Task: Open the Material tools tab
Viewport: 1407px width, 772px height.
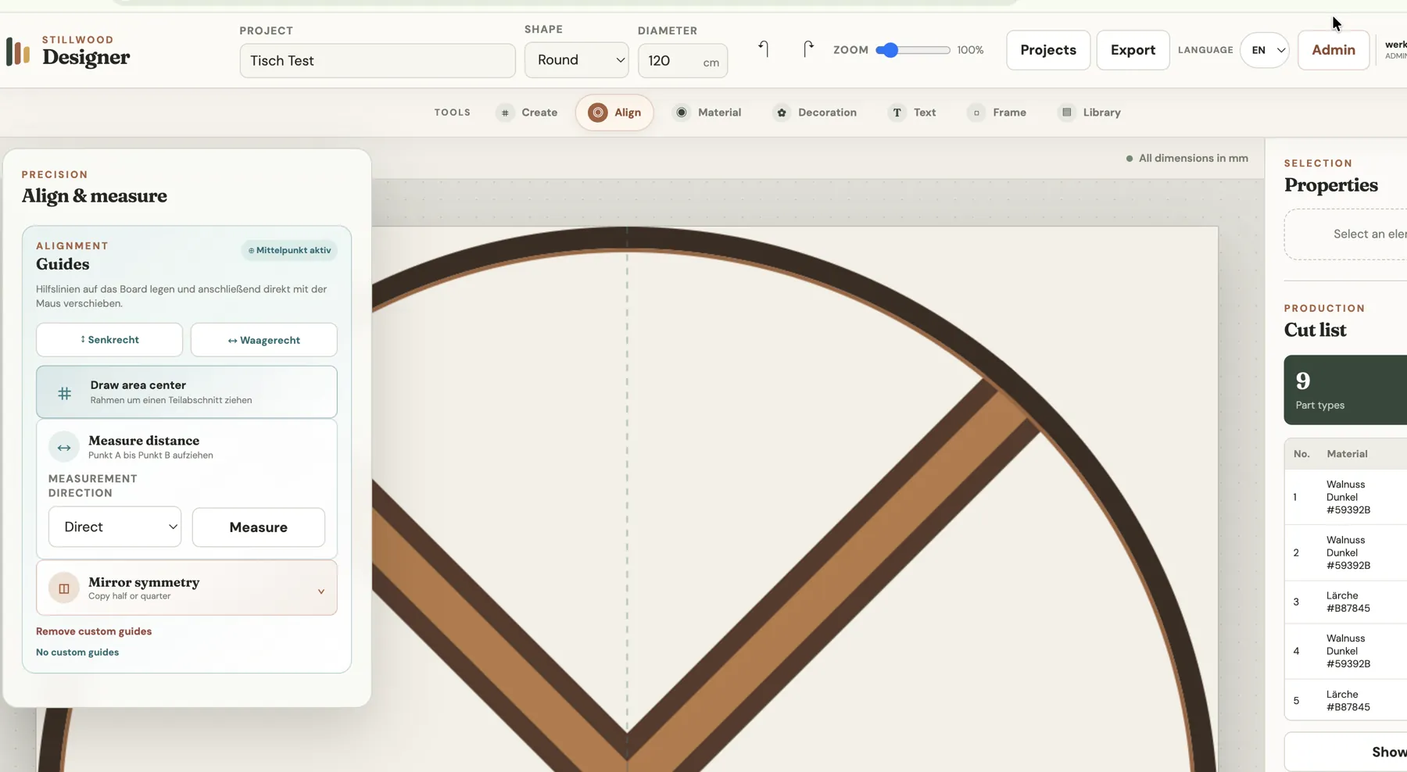Action: pos(707,113)
